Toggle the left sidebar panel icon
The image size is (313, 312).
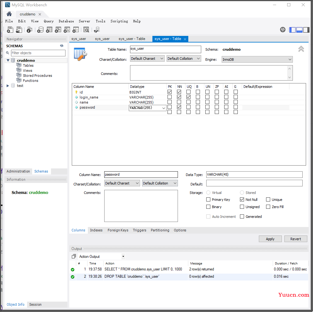293,30
